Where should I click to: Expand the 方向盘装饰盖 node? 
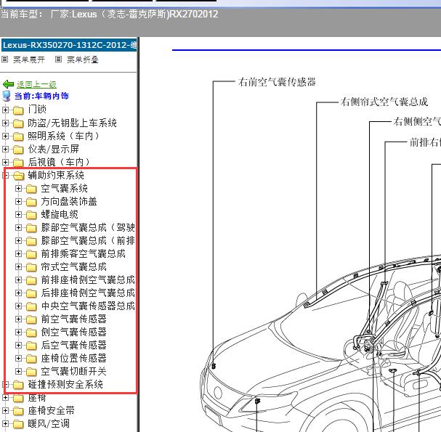coord(18,202)
